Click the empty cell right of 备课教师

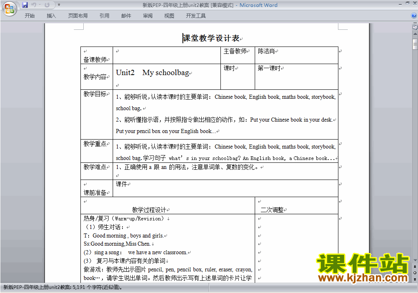click(167, 55)
